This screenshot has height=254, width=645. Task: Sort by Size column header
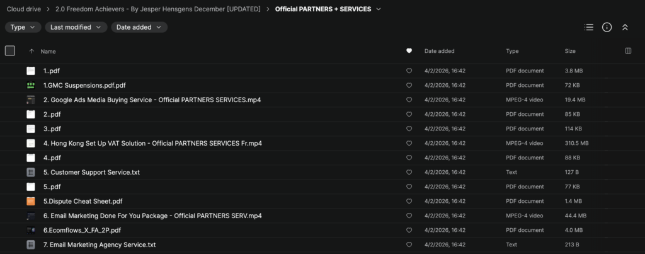pyautogui.click(x=570, y=51)
